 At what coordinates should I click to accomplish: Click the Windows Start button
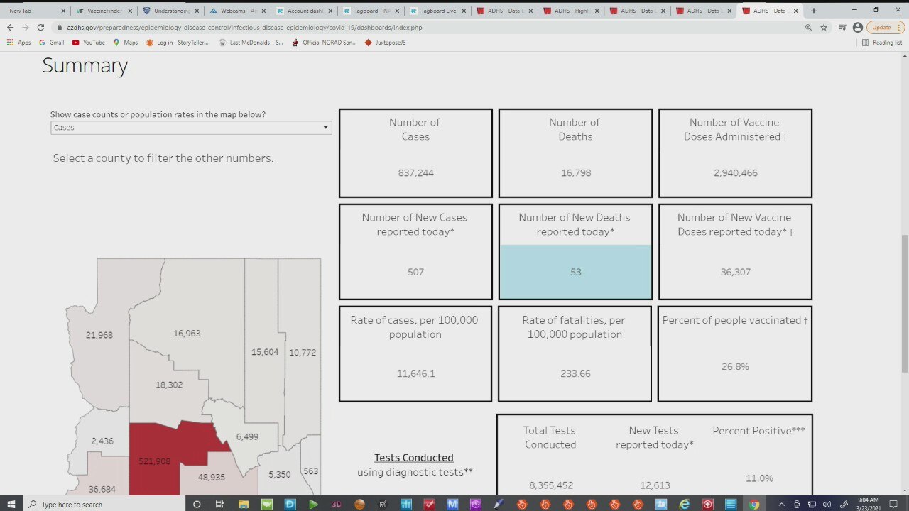click(11, 504)
